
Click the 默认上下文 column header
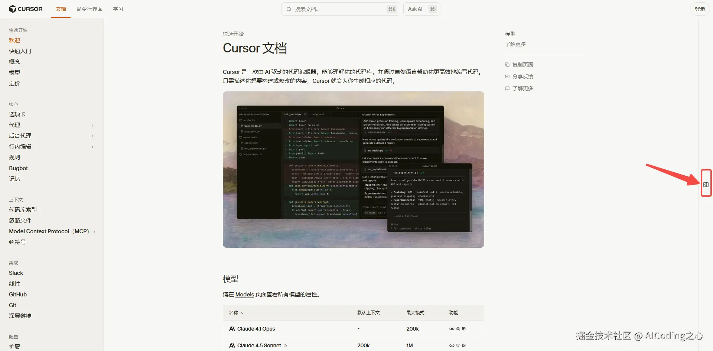(x=368, y=313)
